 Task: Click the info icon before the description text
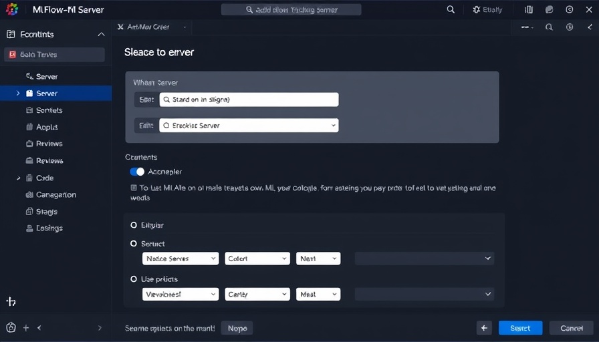[134, 188]
